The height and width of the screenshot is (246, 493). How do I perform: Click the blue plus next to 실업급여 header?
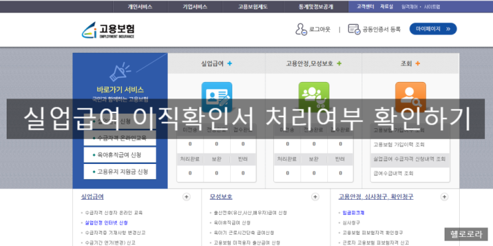(230, 63)
